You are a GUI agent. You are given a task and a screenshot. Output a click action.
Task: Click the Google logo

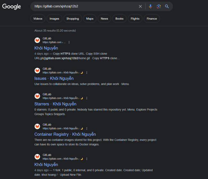pyautogui.click(x=12, y=6)
